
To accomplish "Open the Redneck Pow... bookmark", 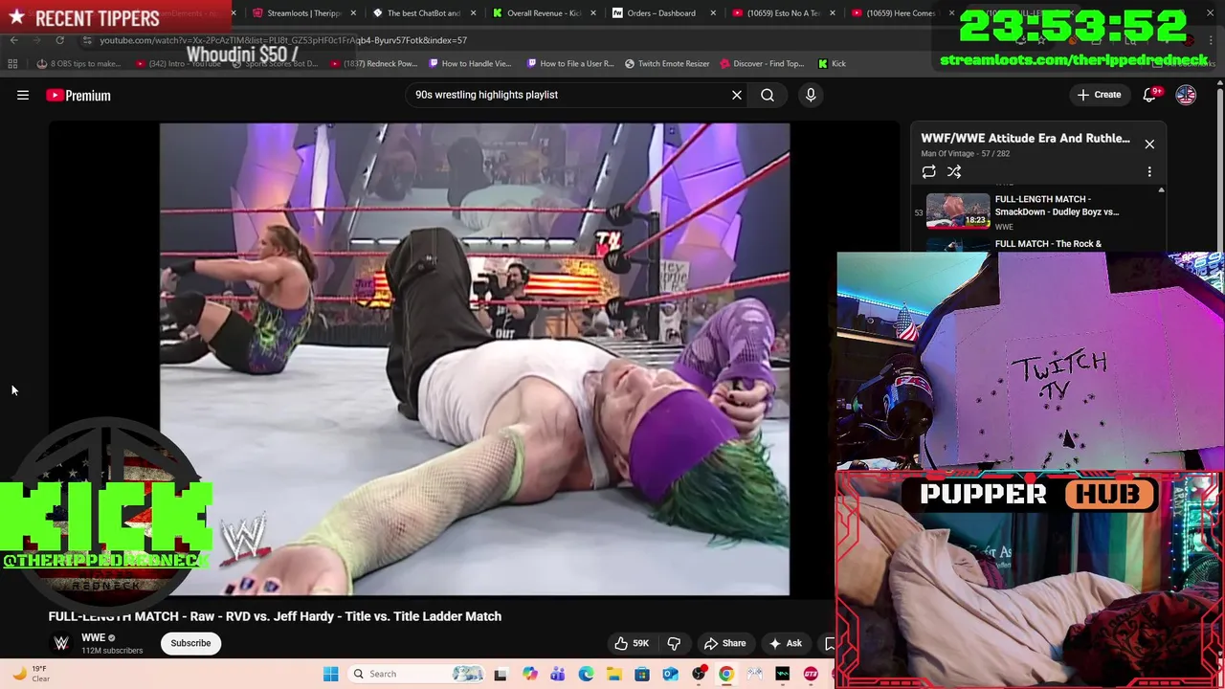I will click(375, 63).
